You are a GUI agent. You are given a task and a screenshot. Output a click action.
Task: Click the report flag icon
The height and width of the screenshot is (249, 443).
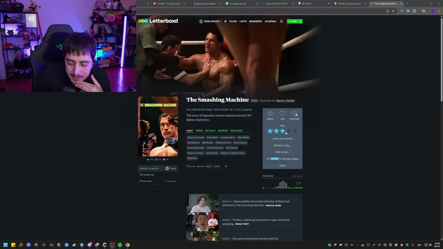coord(226,166)
